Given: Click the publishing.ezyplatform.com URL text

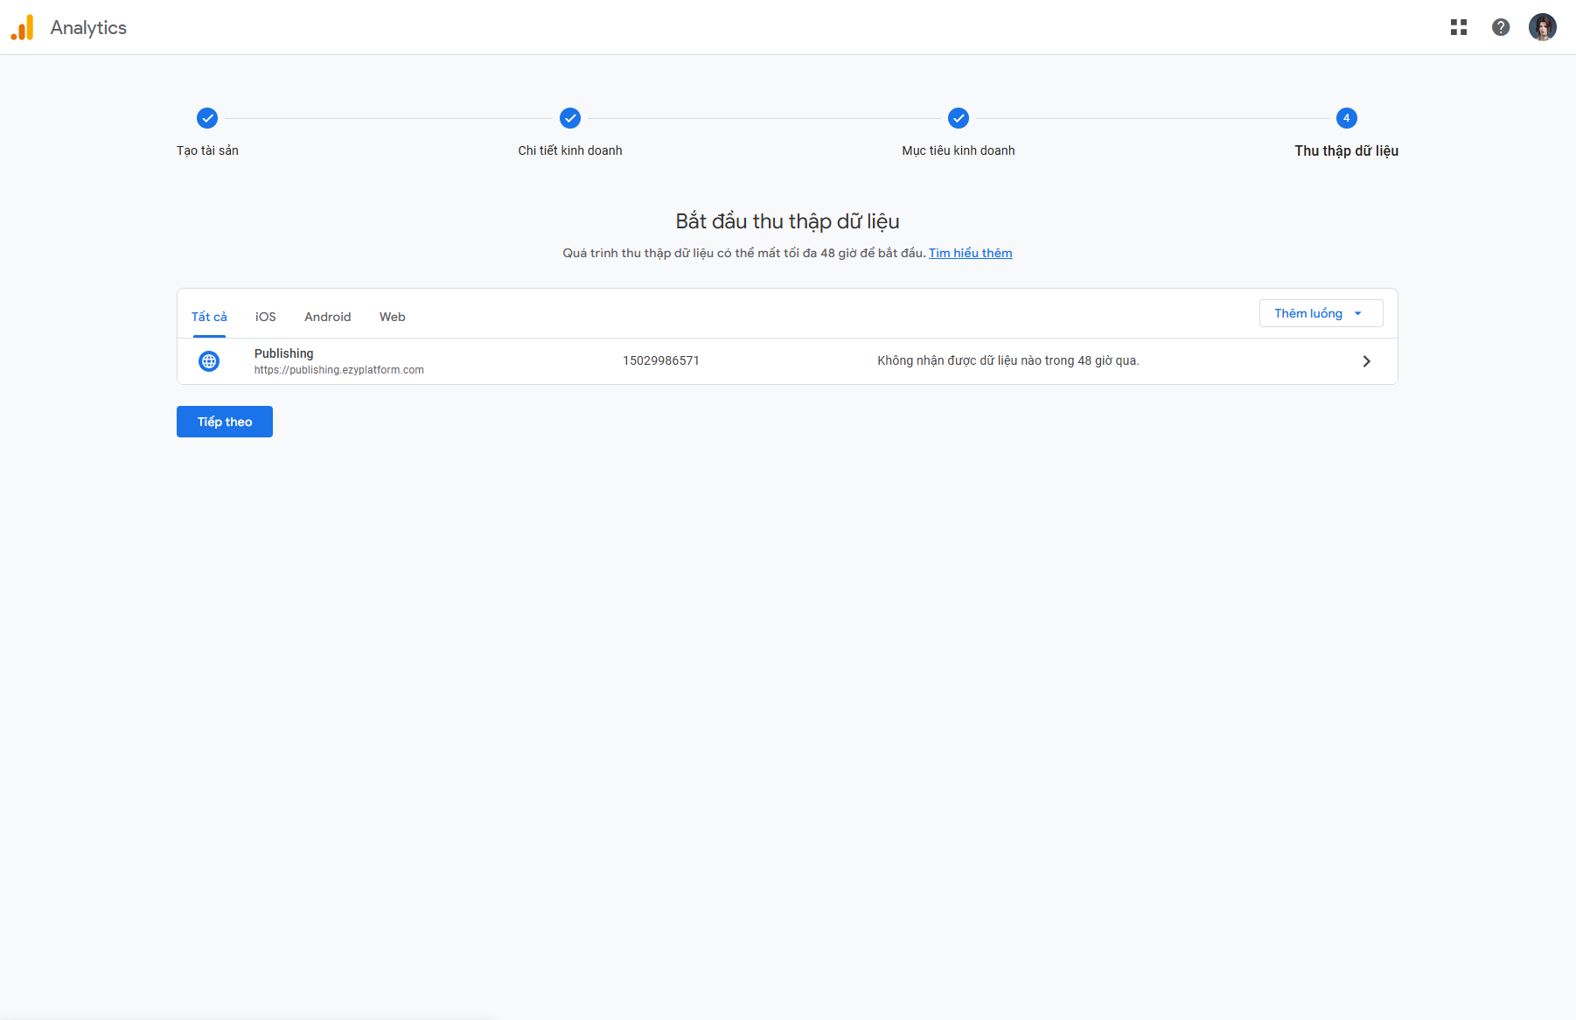Looking at the screenshot, I should [339, 370].
